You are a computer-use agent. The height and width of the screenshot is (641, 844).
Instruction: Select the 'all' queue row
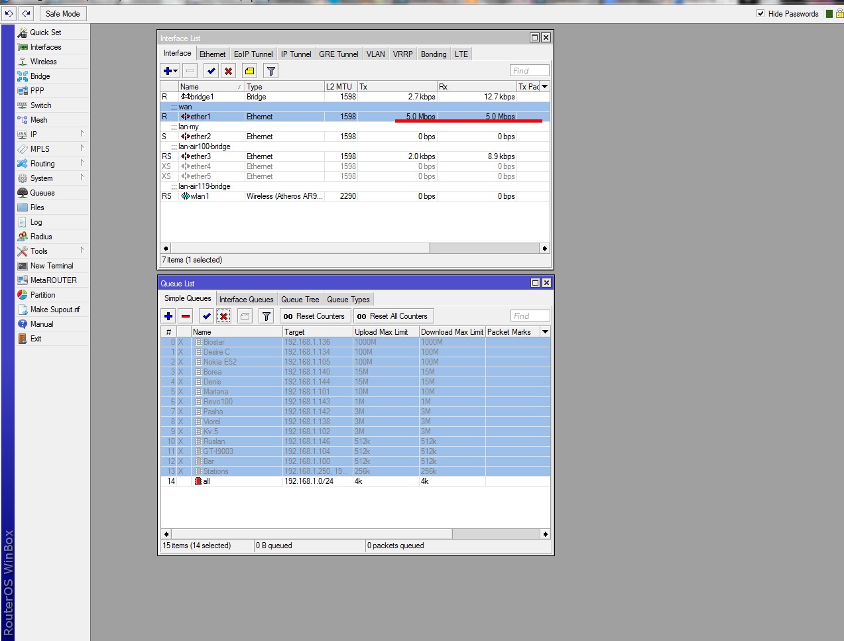pos(355,481)
